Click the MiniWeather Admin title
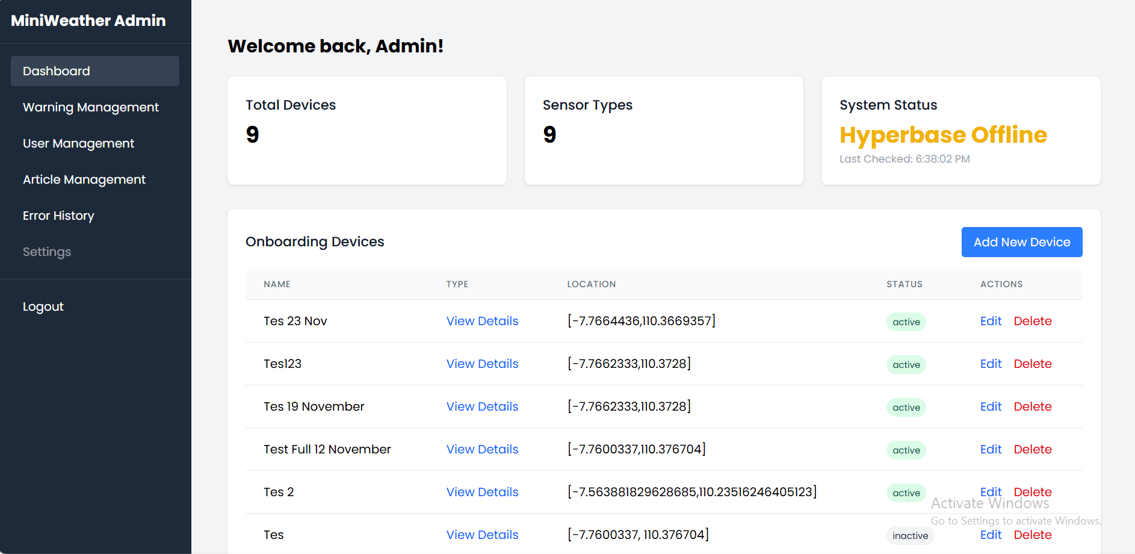1135x554 pixels. [88, 20]
